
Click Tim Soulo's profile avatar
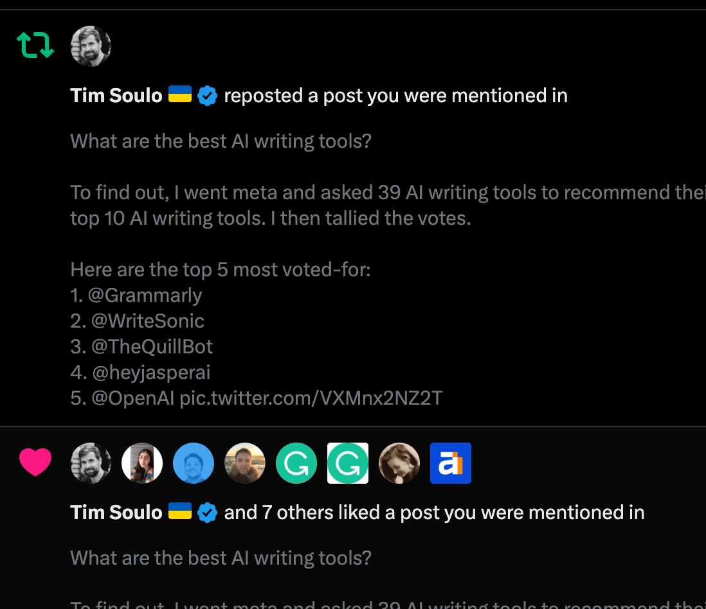[x=91, y=46]
